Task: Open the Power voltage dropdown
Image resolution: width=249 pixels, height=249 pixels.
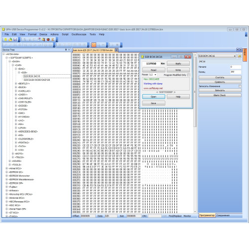Action: pyautogui.click(x=153, y=75)
